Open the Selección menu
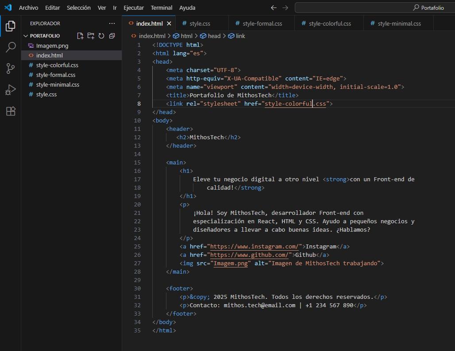This screenshot has width=455, height=351. [x=79, y=8]
